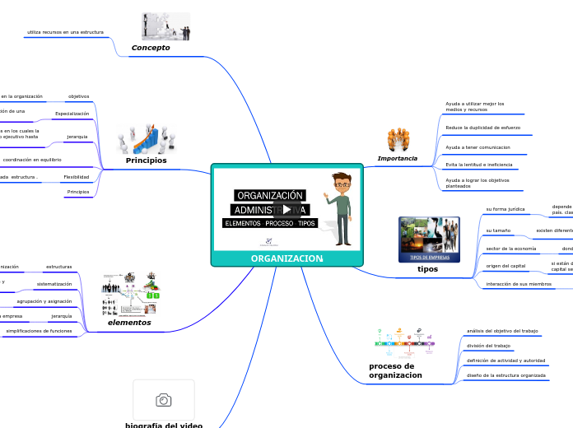Click the orange people group icon above Importancia
Screen dimensions: 573x428
pos(398,139)
